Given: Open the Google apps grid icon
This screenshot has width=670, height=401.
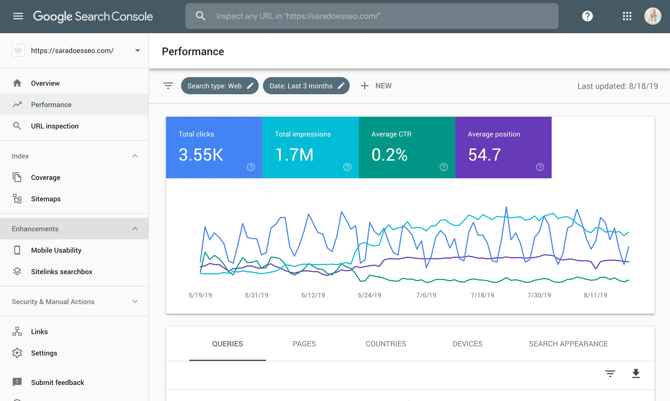Looking at the screenshot, I should (x=627, y=16).
